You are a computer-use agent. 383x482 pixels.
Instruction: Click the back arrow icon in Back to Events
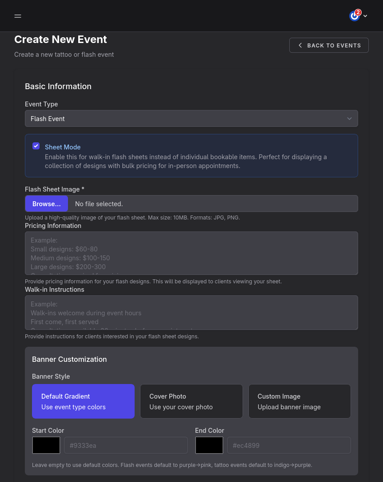tap(300, 45)
